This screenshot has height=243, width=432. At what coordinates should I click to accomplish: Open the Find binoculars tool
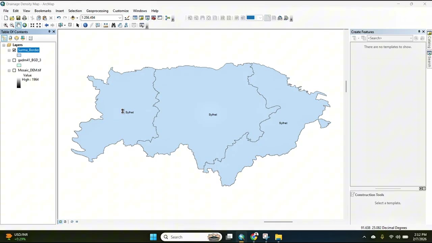tap(113, 25)
